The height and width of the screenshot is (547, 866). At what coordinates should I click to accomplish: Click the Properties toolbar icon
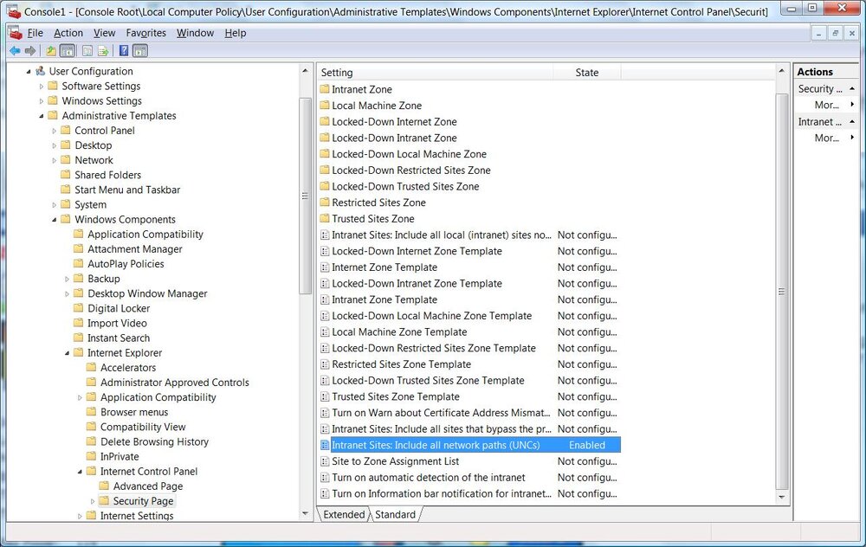tap(87, 51)
